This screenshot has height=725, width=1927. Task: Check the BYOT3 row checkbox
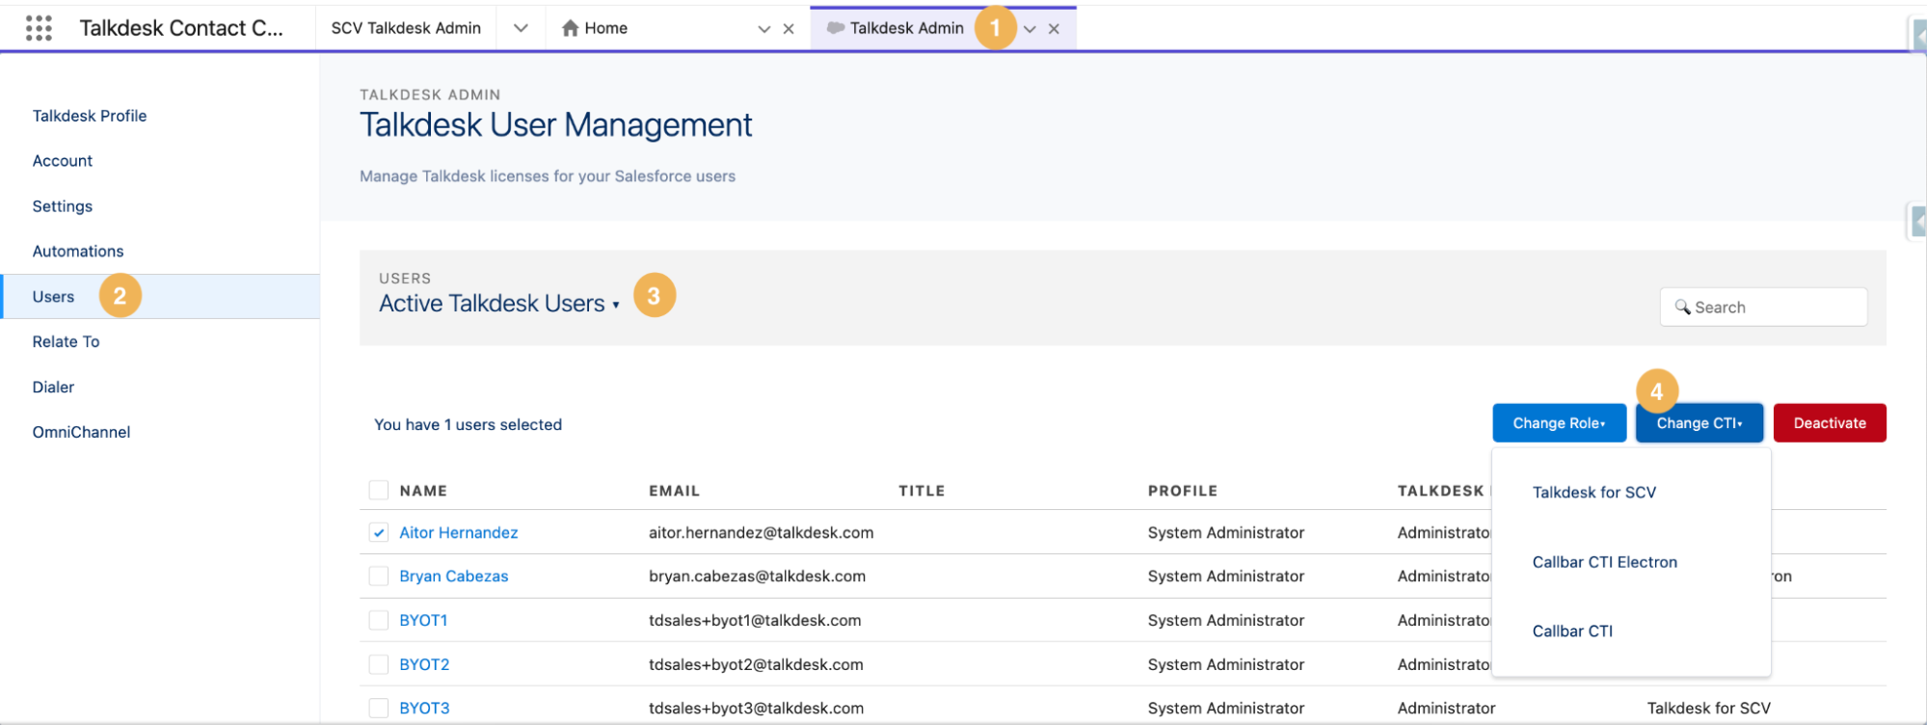379,708
